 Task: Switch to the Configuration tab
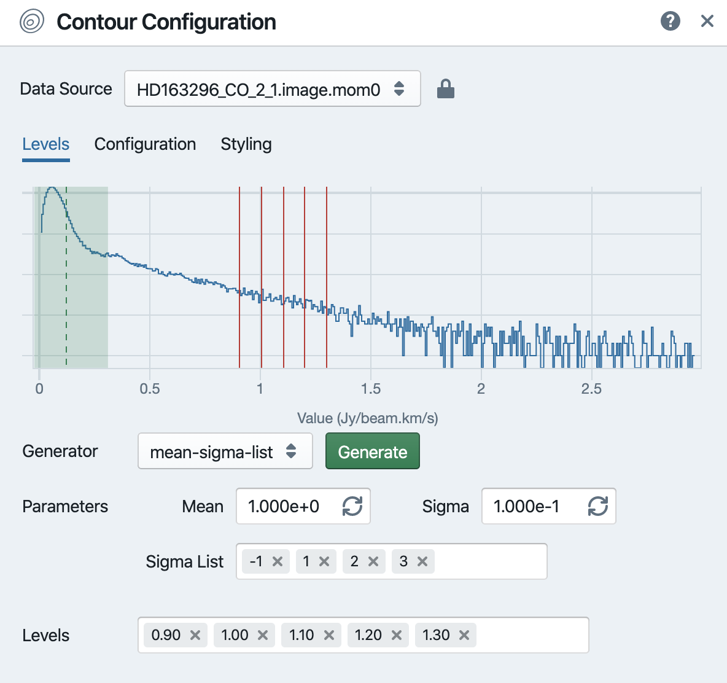point(145,144)
